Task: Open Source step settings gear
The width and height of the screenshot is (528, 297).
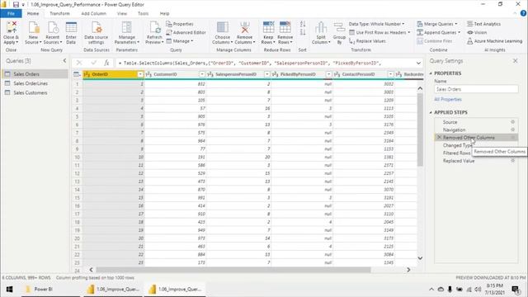Action: [513, 122]
